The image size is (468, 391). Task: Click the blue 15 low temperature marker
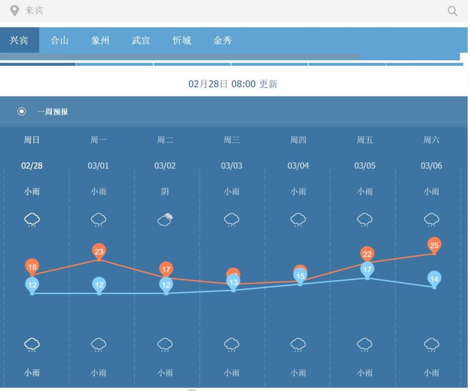click(x=300, y=276)
